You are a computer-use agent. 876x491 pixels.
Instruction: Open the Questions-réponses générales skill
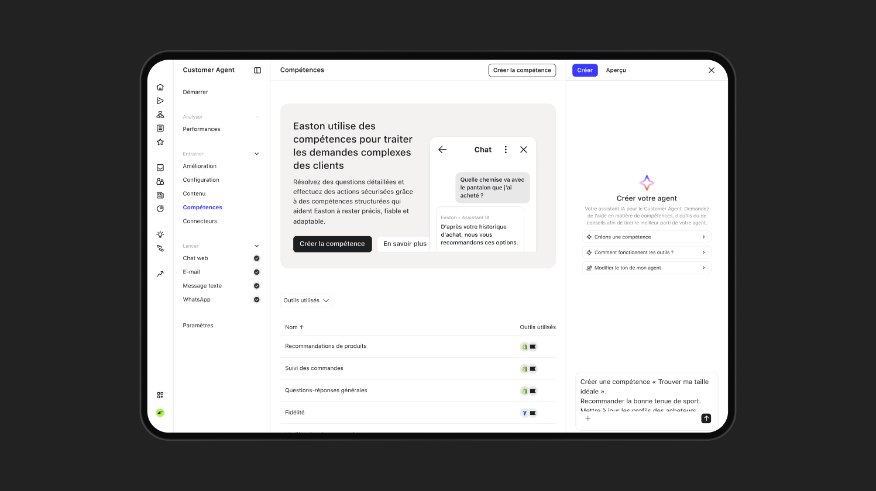pyautogui.click(x=326, y=390)
